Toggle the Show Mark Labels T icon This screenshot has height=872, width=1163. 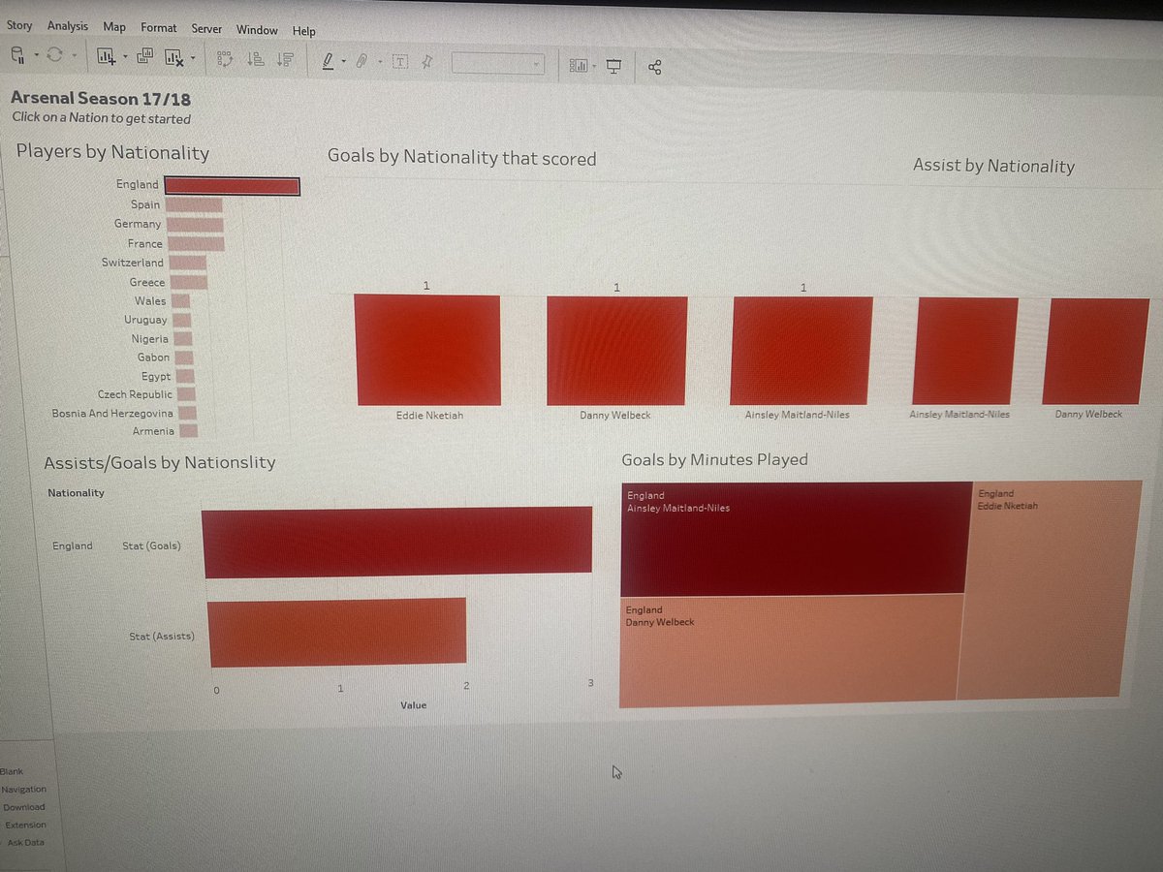pyautogui.click(x=399, y=62)
